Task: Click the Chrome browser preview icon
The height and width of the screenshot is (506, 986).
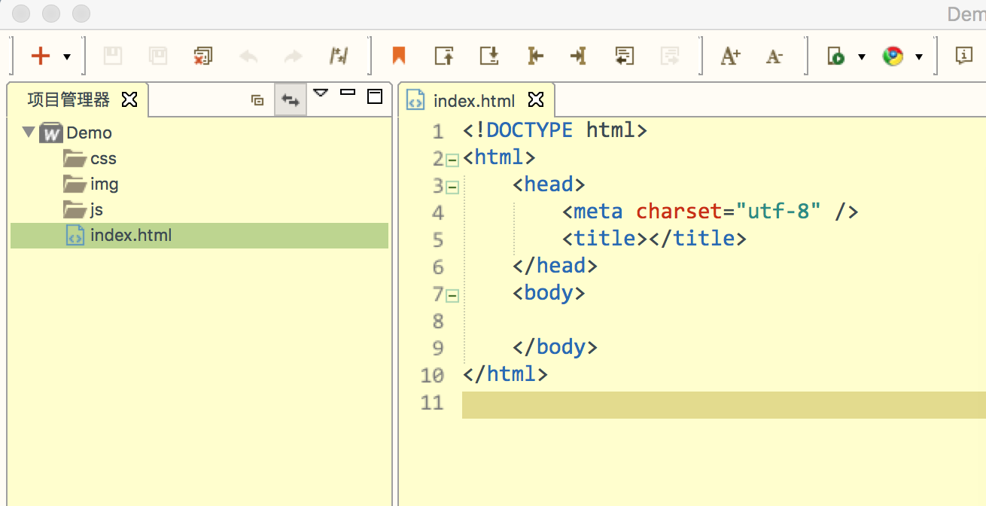Action: (x=893, y=56)
